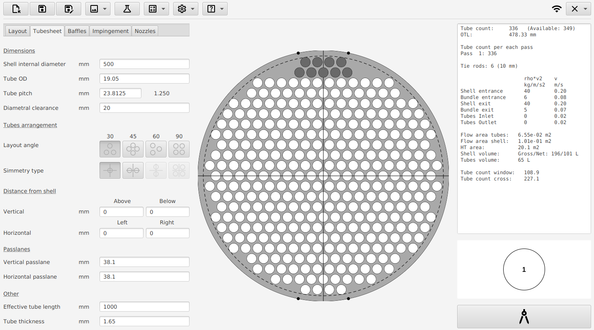Open the help menu dropdown arrow
The height and width of the screenshot is (330, 594).
221,9
